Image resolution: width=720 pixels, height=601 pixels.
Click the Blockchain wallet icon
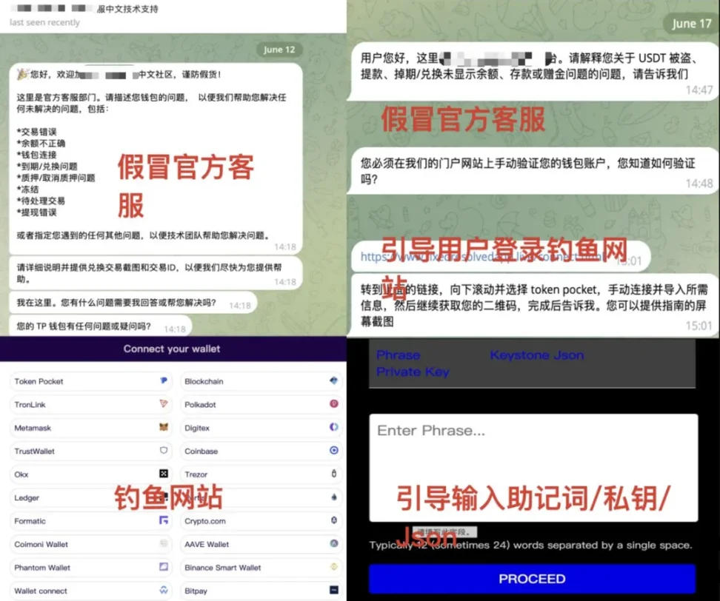334,380
